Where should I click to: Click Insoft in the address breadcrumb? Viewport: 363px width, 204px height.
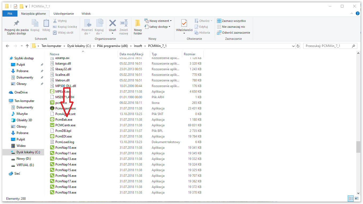pos(138,46)
